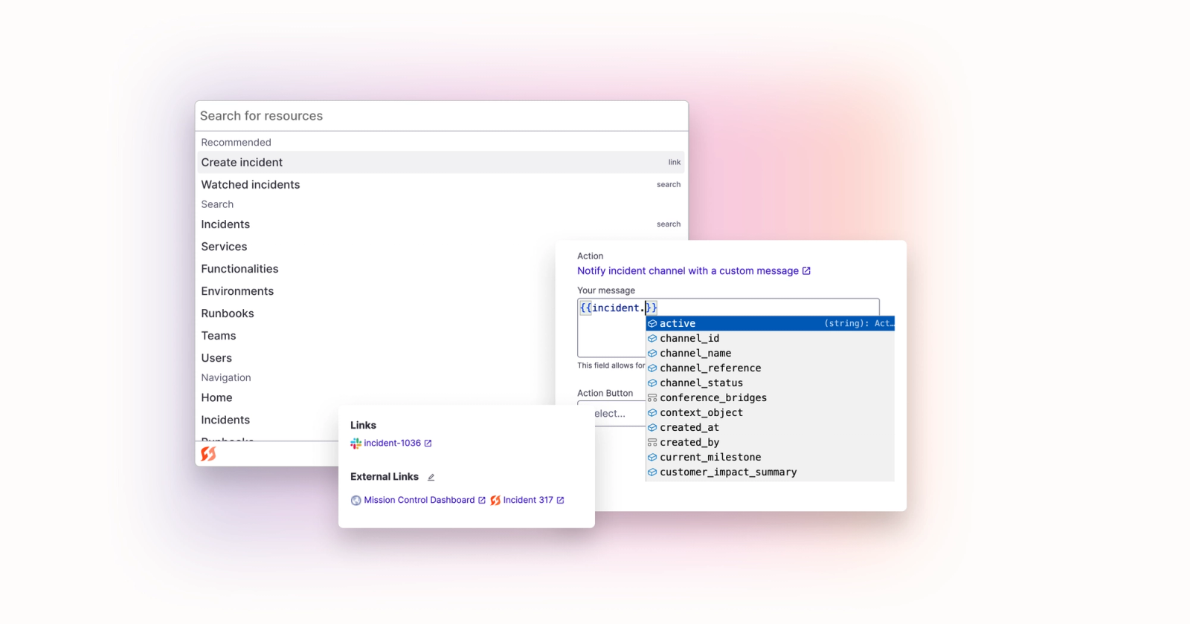Pick conference_bridges from autocomplete list
This screenshot has height=624, width=1190.
click(770, 398)
